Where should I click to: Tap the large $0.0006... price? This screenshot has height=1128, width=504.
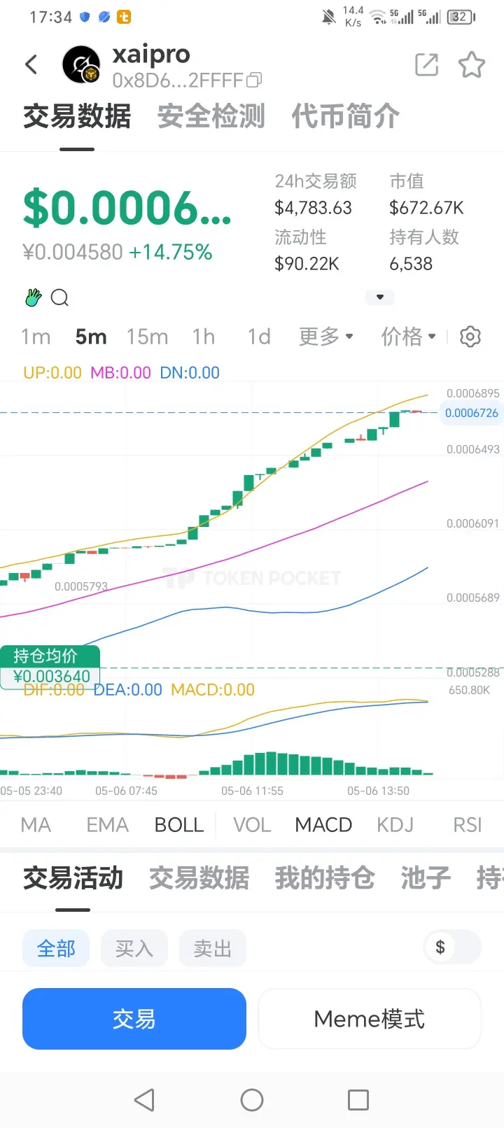127,209
